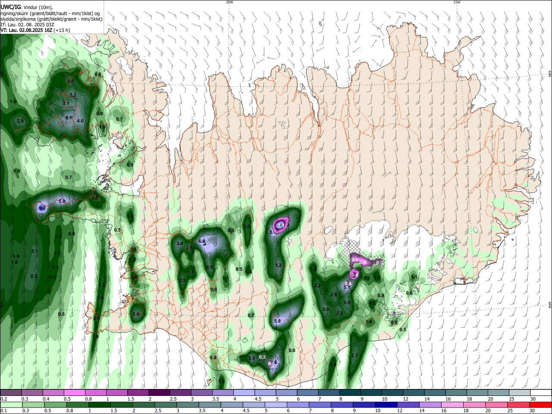
Task: Click the dusky plum snow swatch starting at 0.2
Action: pos(11,393)
